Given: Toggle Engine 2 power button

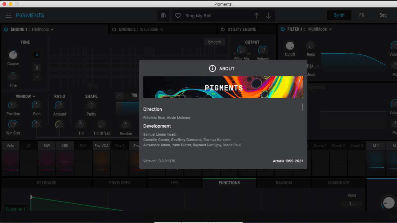Looking at the screenshot, I should (x=114, y=29).
